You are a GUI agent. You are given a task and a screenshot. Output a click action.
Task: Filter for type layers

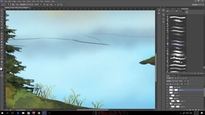click(x=181, y=78)
